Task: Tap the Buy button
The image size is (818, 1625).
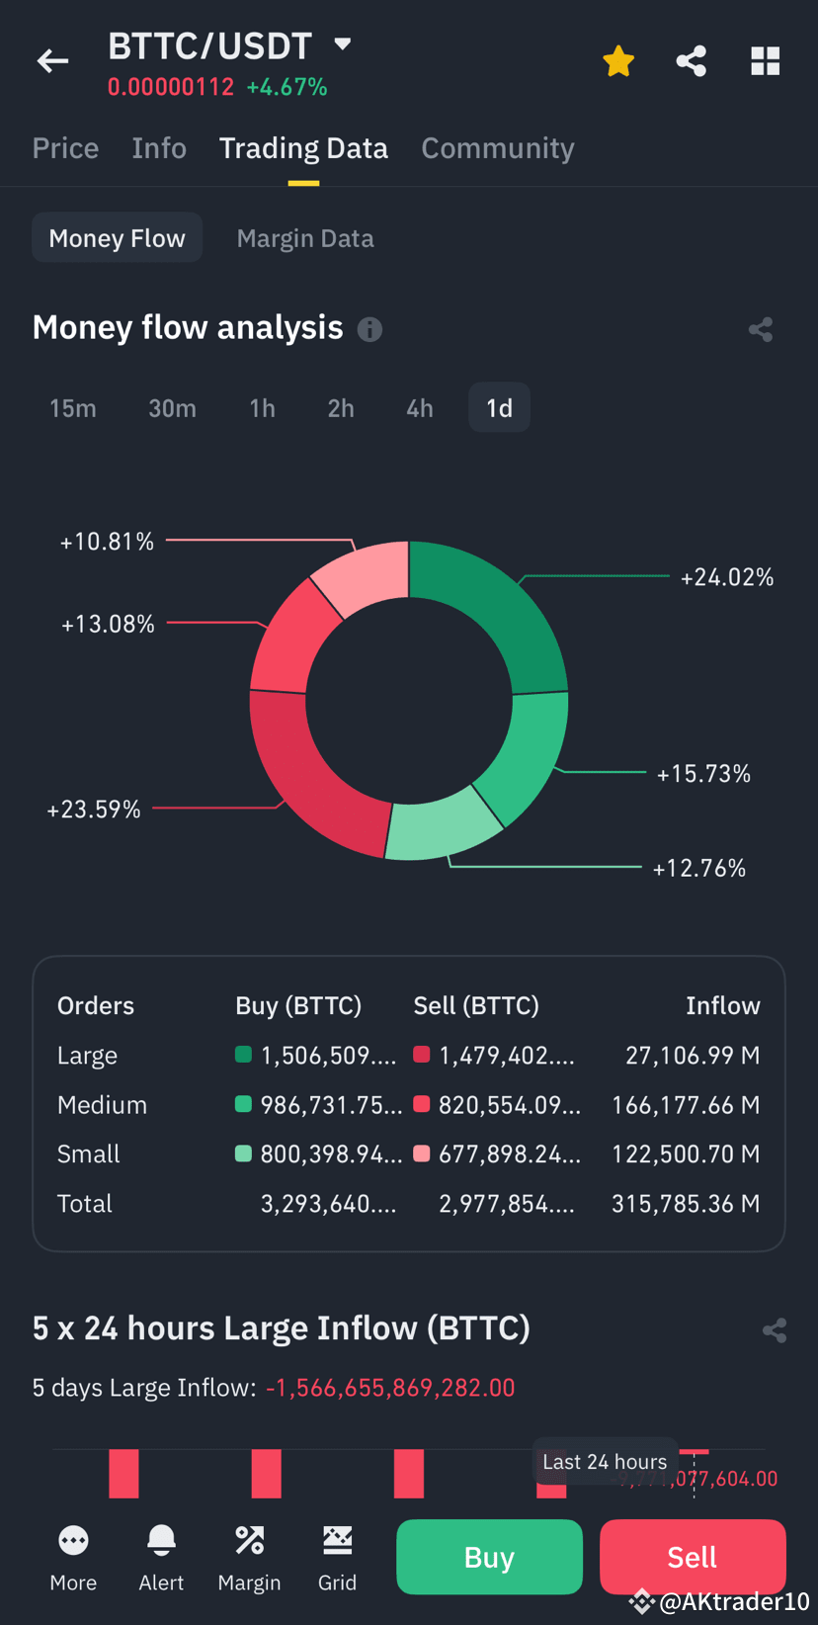Action: coord(489,1557)
